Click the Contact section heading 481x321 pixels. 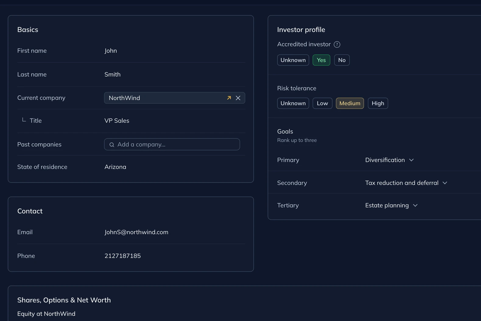click(x=30, y=211)
